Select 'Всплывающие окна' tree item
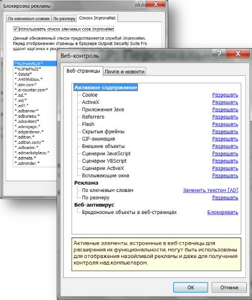252x300 pixels. 105,176
